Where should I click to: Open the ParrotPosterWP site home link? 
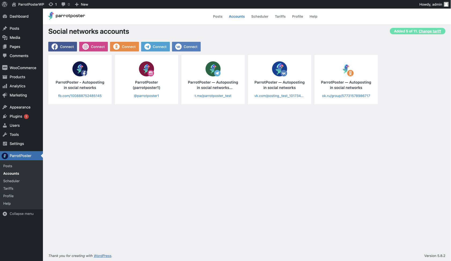(28, 4)
